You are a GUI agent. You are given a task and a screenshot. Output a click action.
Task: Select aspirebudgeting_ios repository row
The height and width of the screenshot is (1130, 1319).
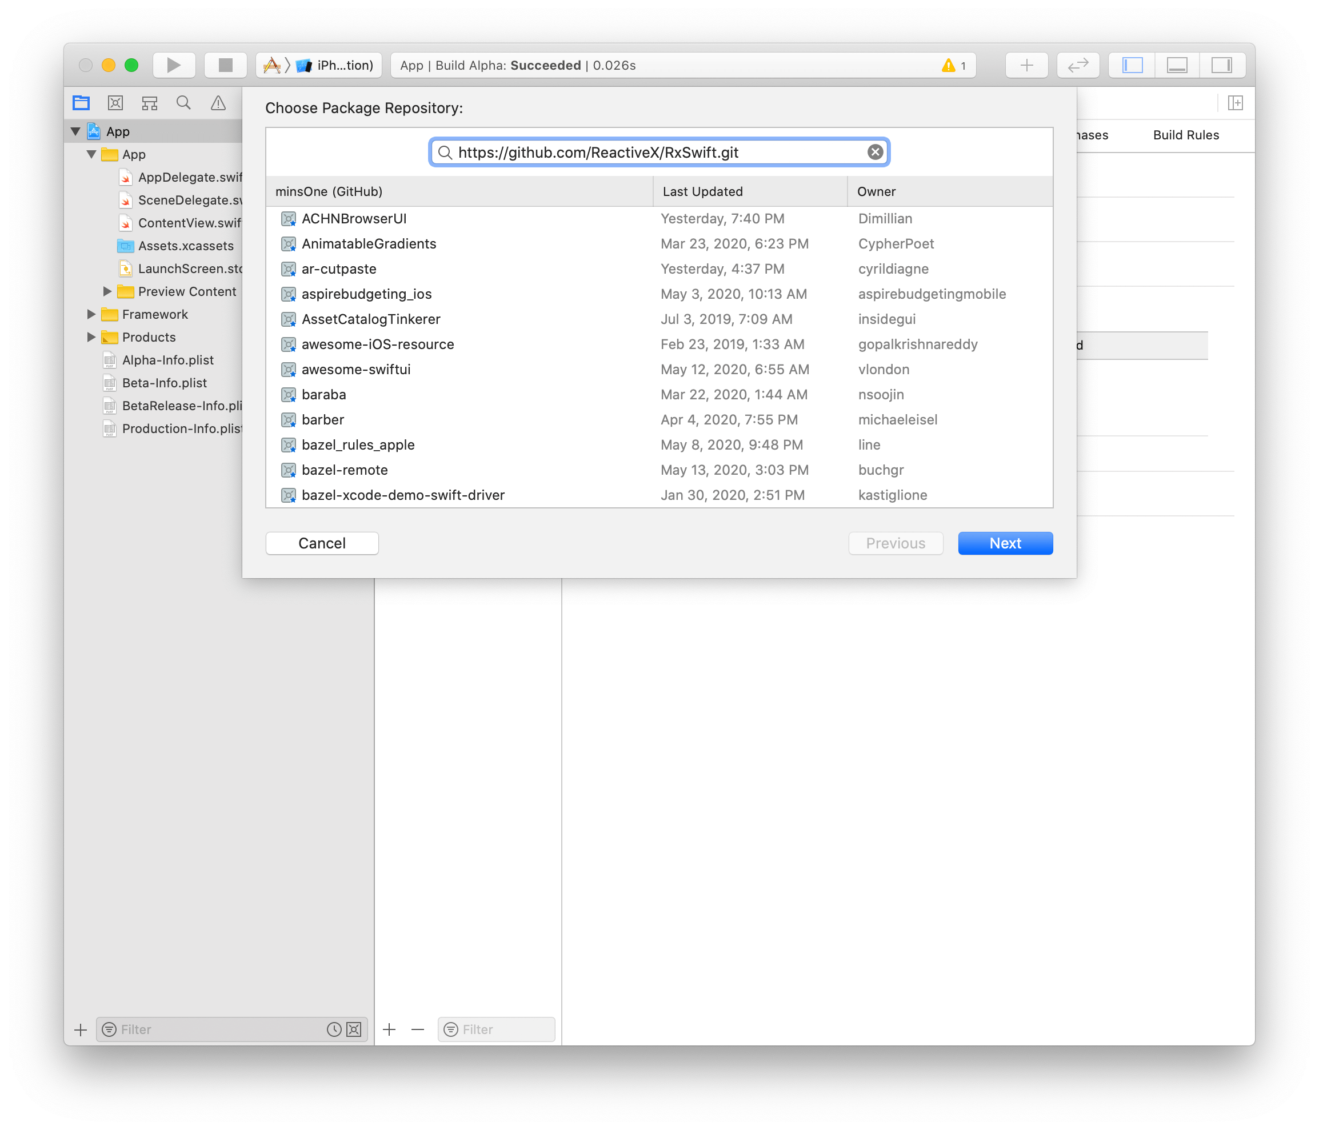coord(659,294)
